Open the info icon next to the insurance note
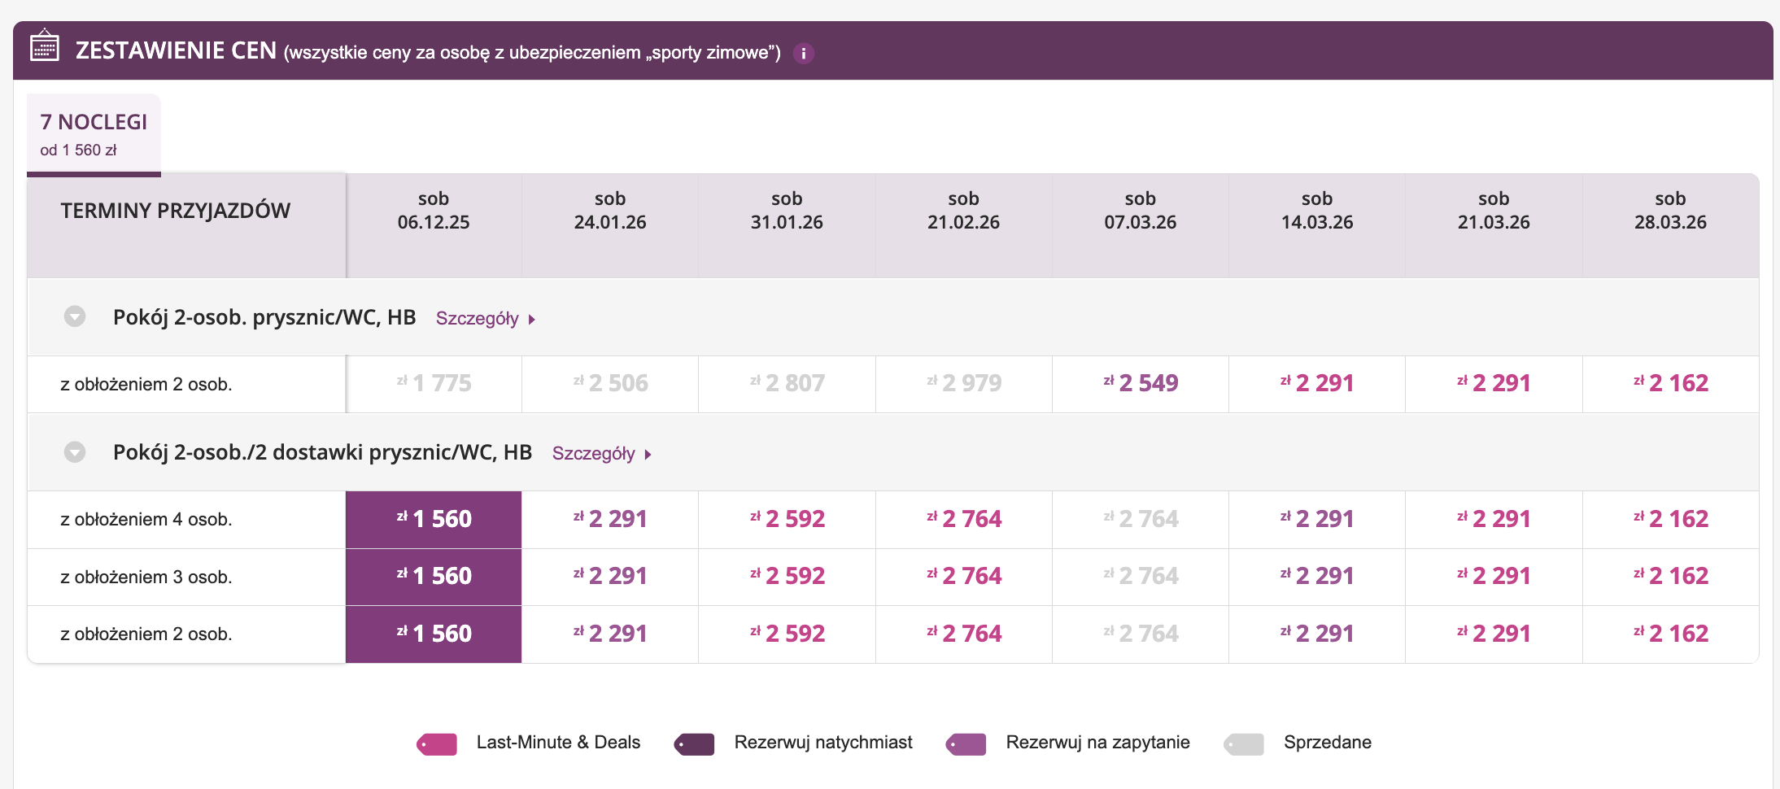The image size is (1780, 789). (805, 54)
